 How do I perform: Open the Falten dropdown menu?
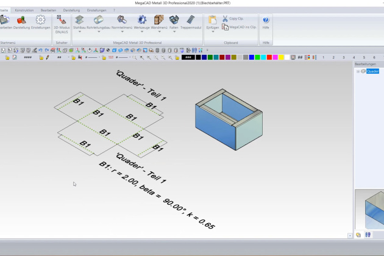[174, 32]
